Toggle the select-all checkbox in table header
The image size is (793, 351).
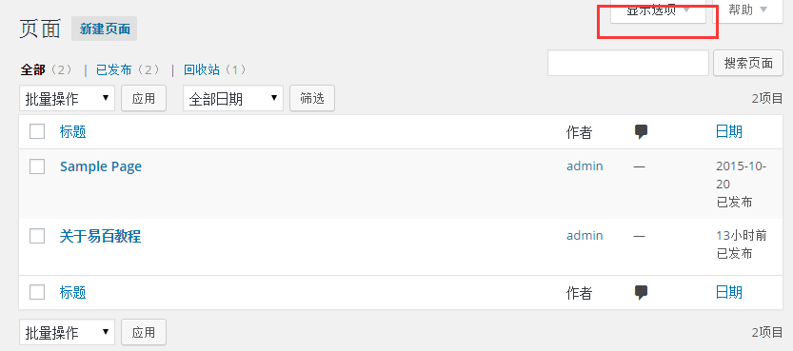pyautogui.click(x=37, y=131)
